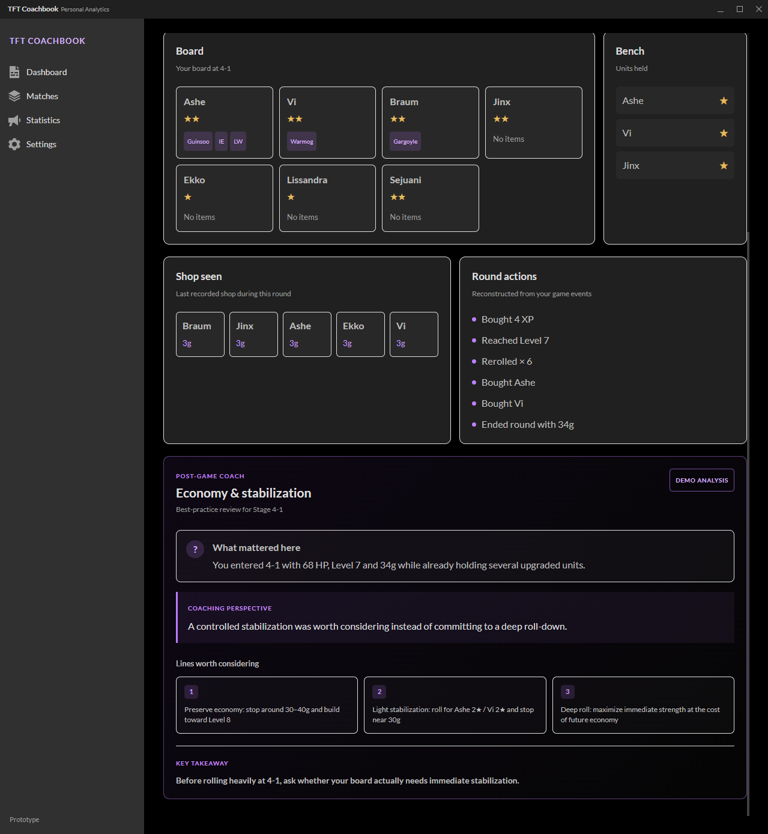Click the Statistics megaphone icon

[x=14, y=120]
